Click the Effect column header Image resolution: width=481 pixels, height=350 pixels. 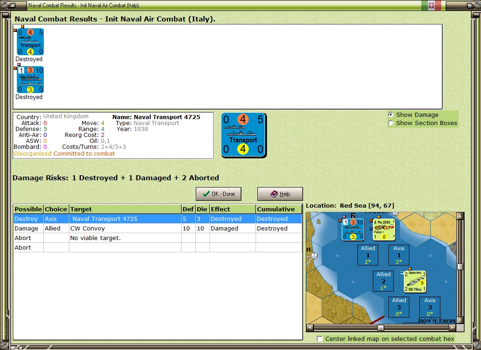coord(233,209)
